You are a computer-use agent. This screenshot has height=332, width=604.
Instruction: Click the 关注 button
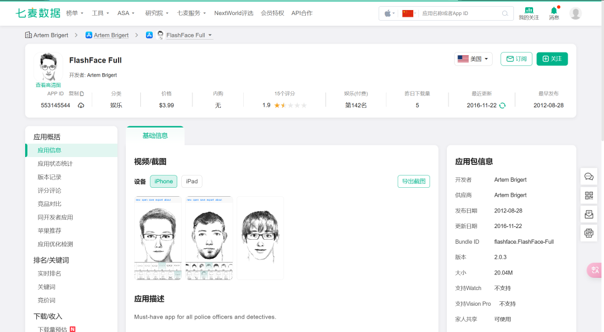552,59
